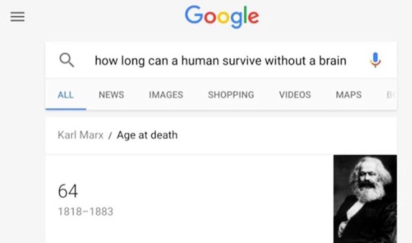Open the IMAGES tab
Viewport: 412px width, 243px height.
click(166, 95)
